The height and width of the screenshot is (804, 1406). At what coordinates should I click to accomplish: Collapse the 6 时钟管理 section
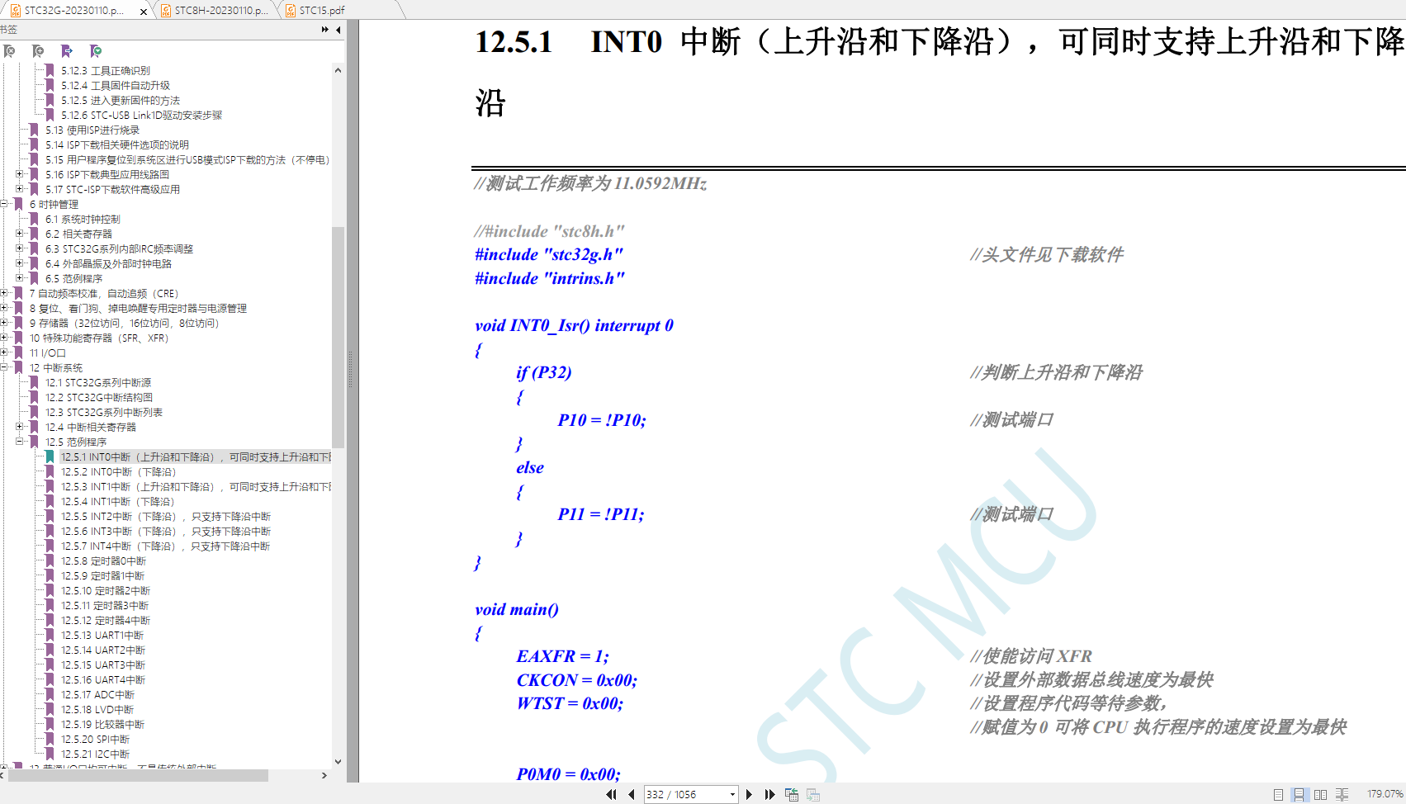(x=4, y=204)
